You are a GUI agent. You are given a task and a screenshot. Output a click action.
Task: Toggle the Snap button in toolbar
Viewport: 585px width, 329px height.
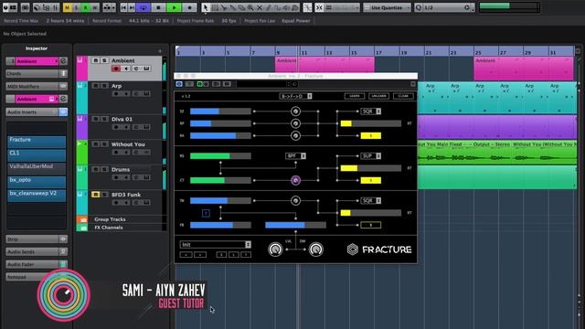pos(319,7)
